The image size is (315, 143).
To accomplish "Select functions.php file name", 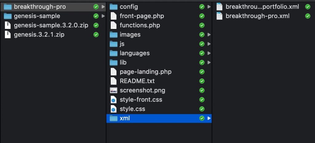I will [x=140, y=25].
